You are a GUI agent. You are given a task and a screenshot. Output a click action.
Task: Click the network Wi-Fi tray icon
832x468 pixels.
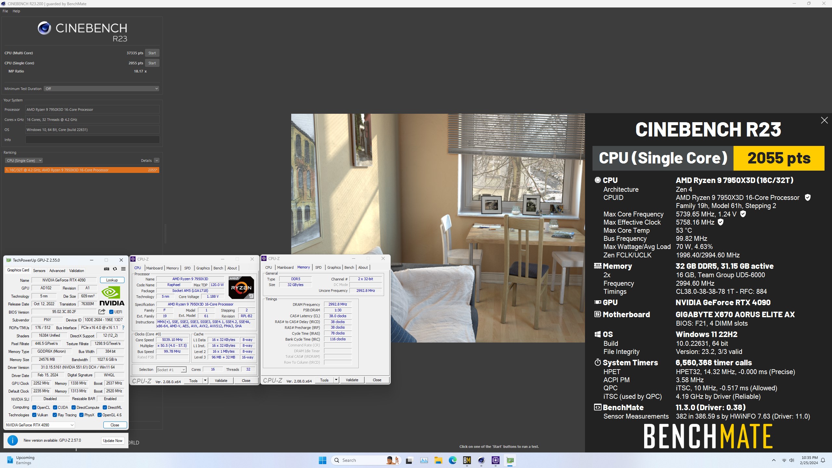point(784,460)
